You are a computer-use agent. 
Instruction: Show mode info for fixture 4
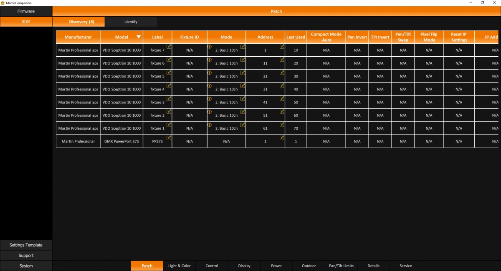point(210,85)
